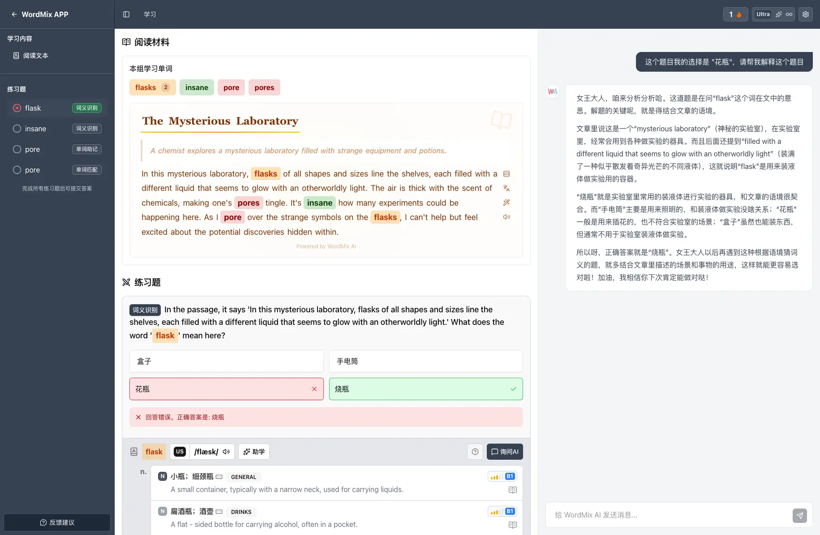Image resolution: width=820 pixels, height=535 pixels.
Task: Expand the streak counter with flame
Action: [735, 14]
